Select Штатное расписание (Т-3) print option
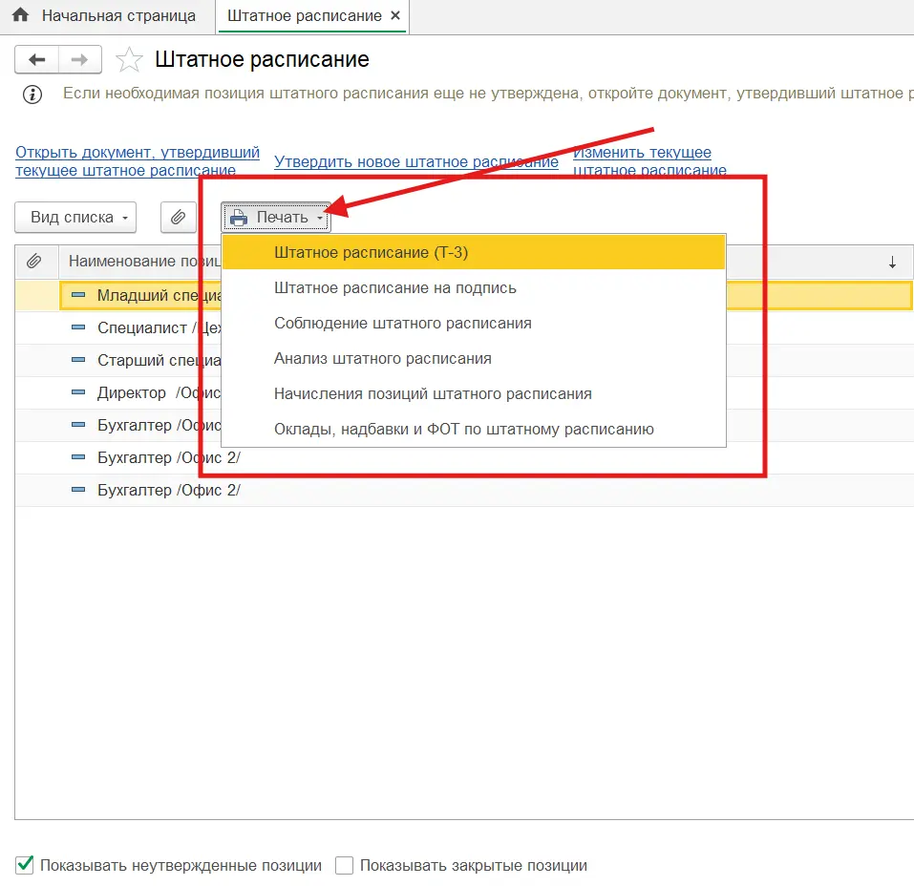Image resolution: width=914 pixels, height=886 pixels. 371,253
